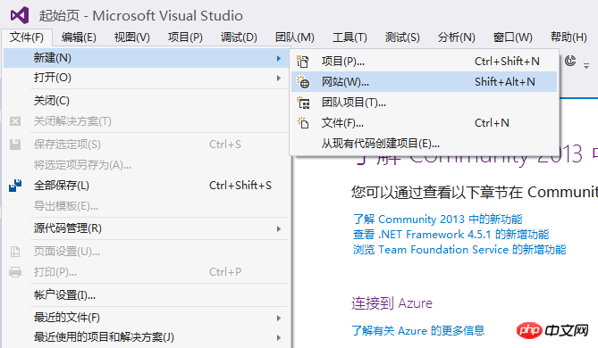Choose 帐户设置(I)... menu entry
The image size is (598, 348).
pos(146,295)
